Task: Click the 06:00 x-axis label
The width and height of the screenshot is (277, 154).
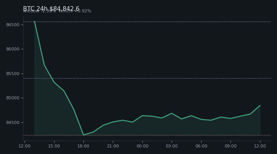Action: (201, 146)
